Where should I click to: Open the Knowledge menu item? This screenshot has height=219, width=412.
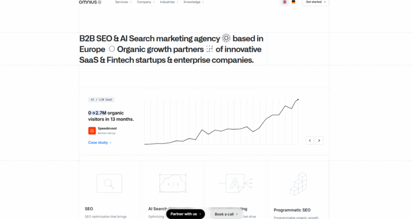pyautogui.click(x=194, y=2)
